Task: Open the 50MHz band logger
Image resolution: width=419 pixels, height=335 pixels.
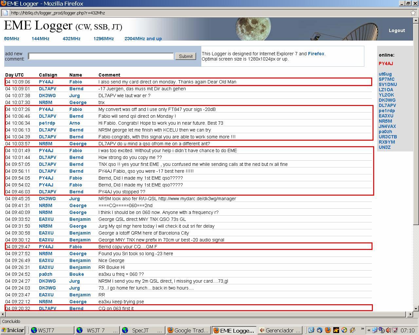Action: coord(11,39)
